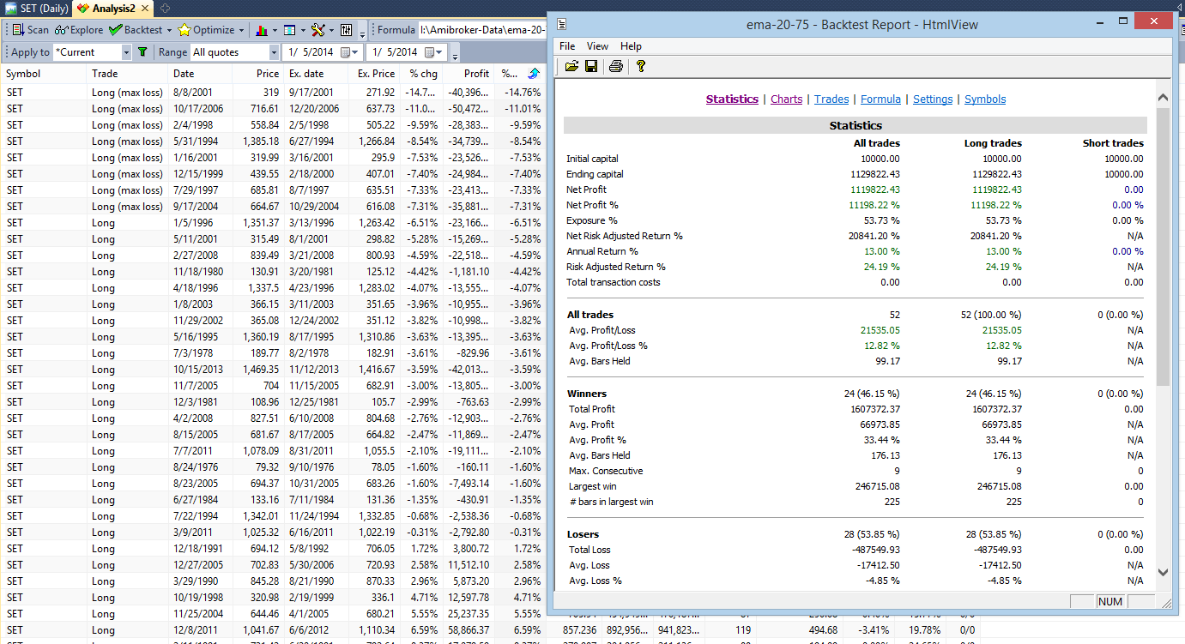Open the File menu in HtmlView

point(567,46)
